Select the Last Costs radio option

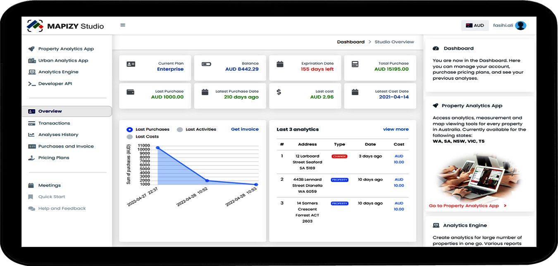(x=130, y=137)
